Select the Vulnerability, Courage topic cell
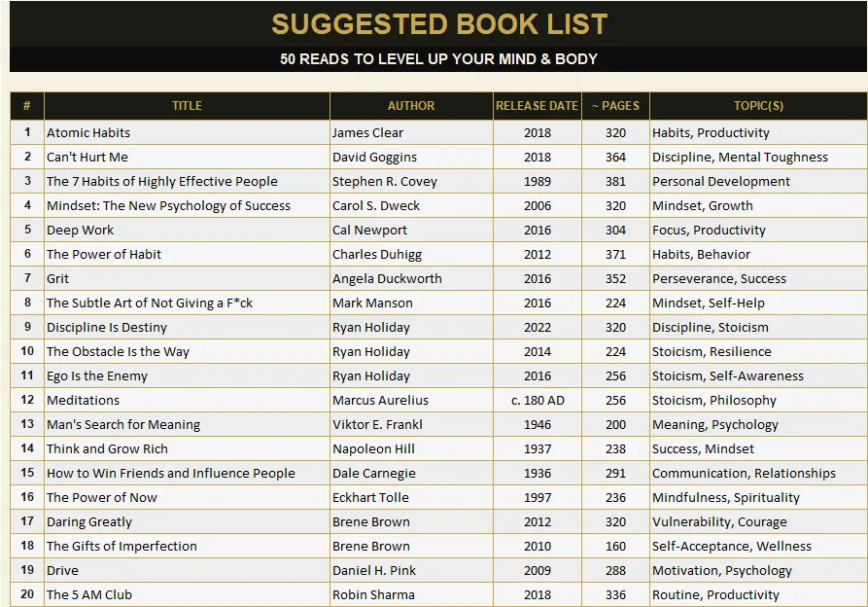The width and height of the screenshot is (868, 607). (758, 521)
